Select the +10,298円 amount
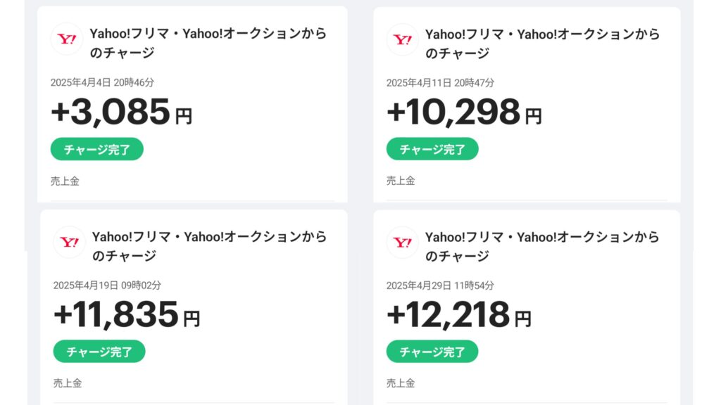 tap(464, 112)
